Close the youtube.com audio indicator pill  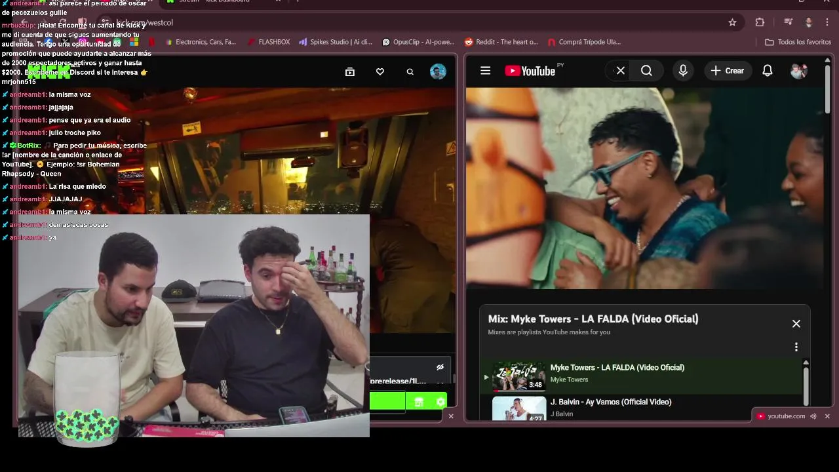pyautogui.click(x=827, y=416)
